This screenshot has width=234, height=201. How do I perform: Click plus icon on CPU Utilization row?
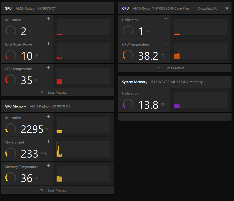click(x=166, y=19)
